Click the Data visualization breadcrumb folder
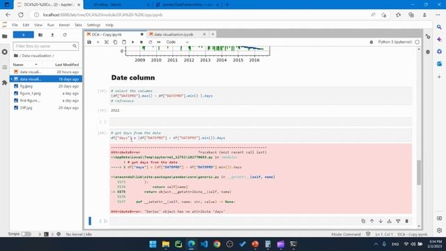Viewport: 446px width, 251px height. click(37, 56)
